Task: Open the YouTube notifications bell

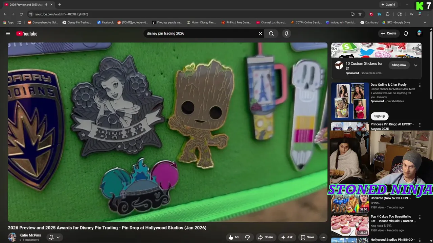Action: click(x=406, y=33)
